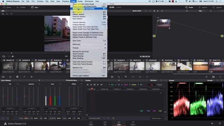Open the tracker Window dropdown
224x126 pixels.
(x=154, y=80)
